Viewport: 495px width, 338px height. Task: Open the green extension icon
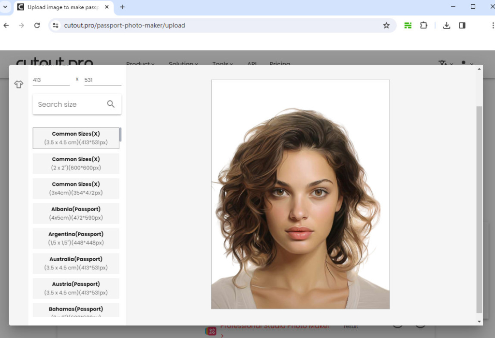[408, 25]
